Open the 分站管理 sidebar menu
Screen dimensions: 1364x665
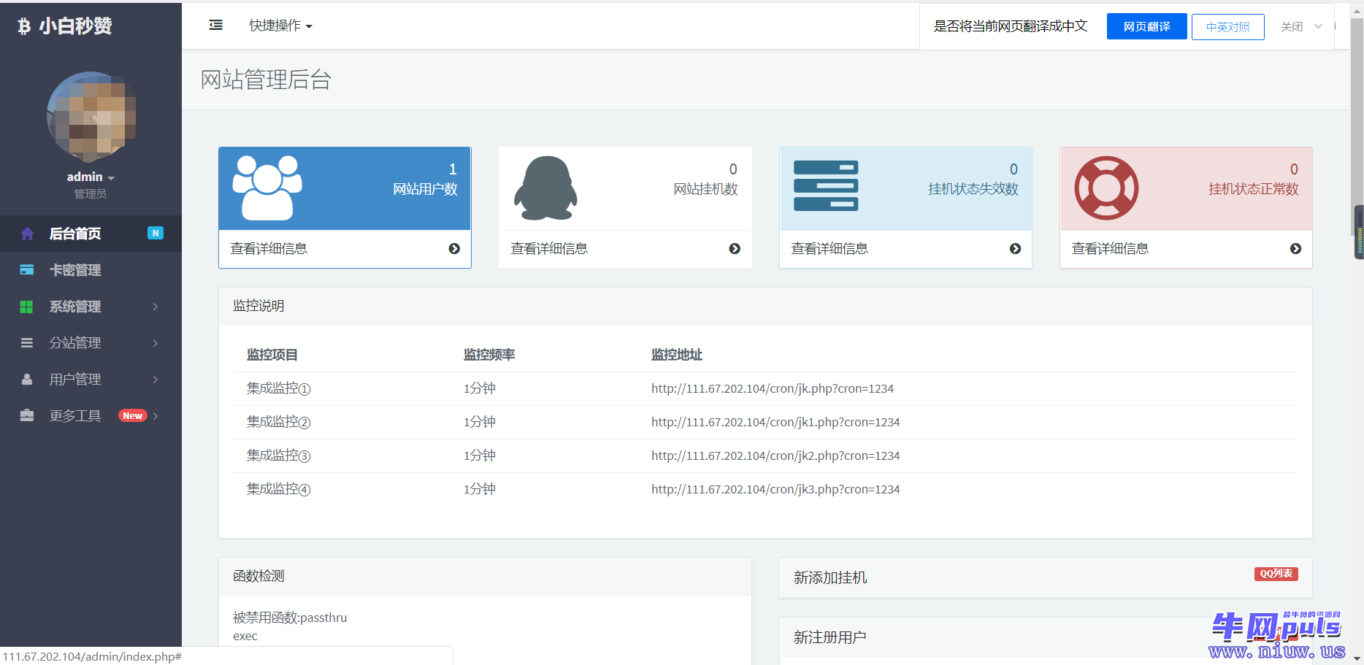pos(91,342)
